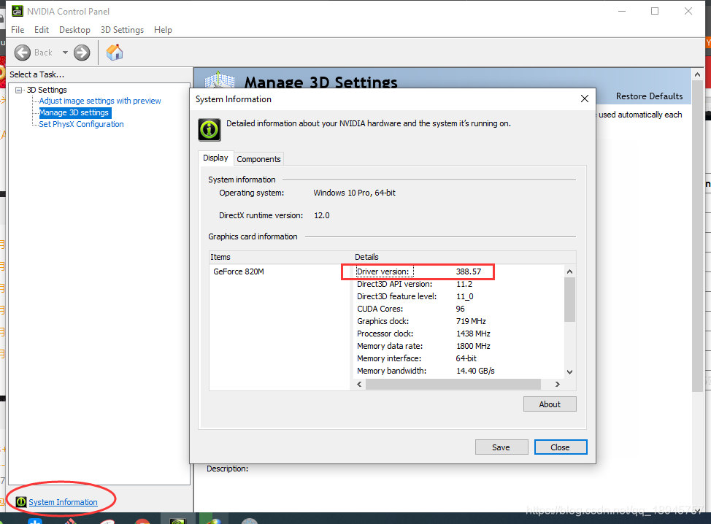Click the Forward arrow icon in toolbar

(x=82, y=53)
